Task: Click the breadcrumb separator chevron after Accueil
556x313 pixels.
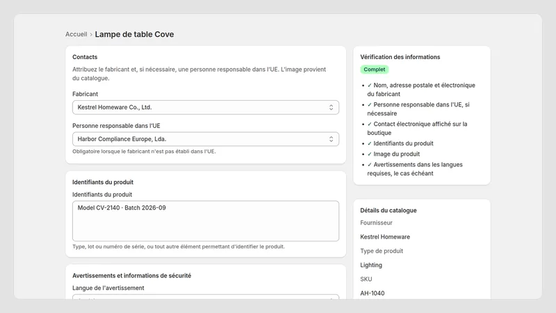Action: pos(91,35)
